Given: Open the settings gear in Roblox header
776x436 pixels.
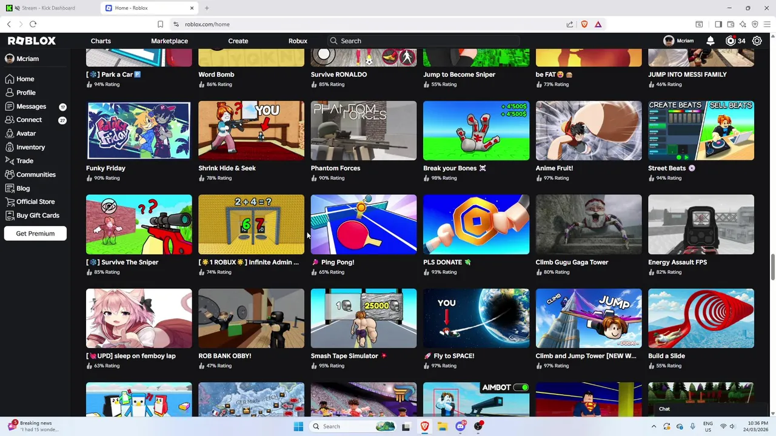Looking at the screenshot, I should tap(757, 41).
